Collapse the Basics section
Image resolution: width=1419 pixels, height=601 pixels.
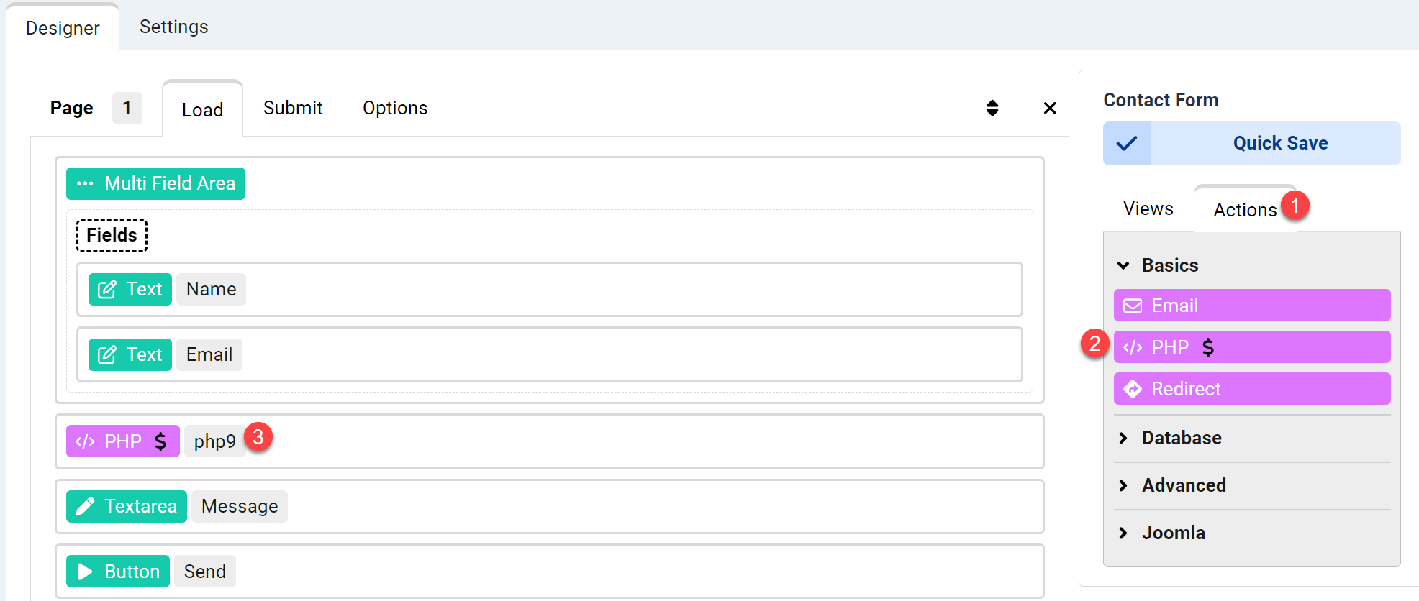pyautogui.click(x=1123, y=265)
